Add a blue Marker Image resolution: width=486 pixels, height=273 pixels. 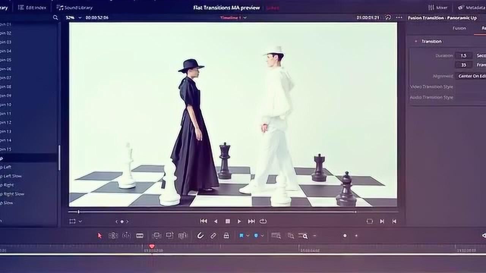tap(256, 235)
